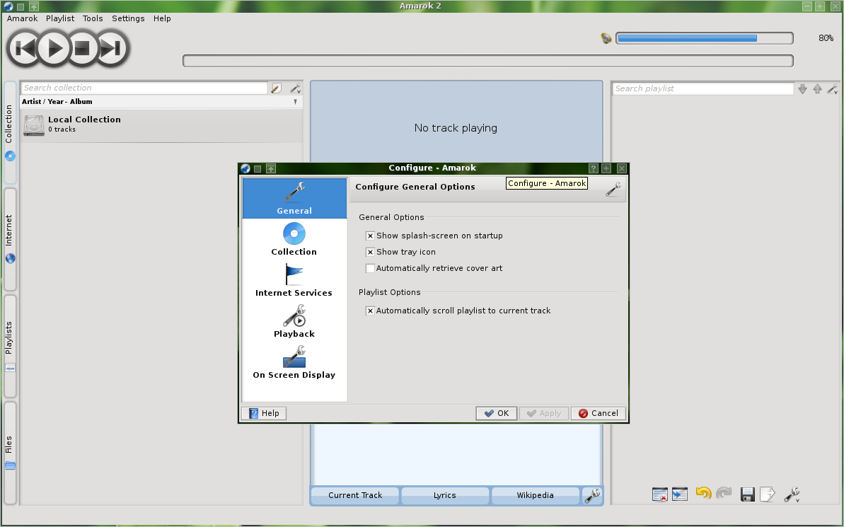
Task: Click the Help button in Configure dialog
Action: click(265, 413)
